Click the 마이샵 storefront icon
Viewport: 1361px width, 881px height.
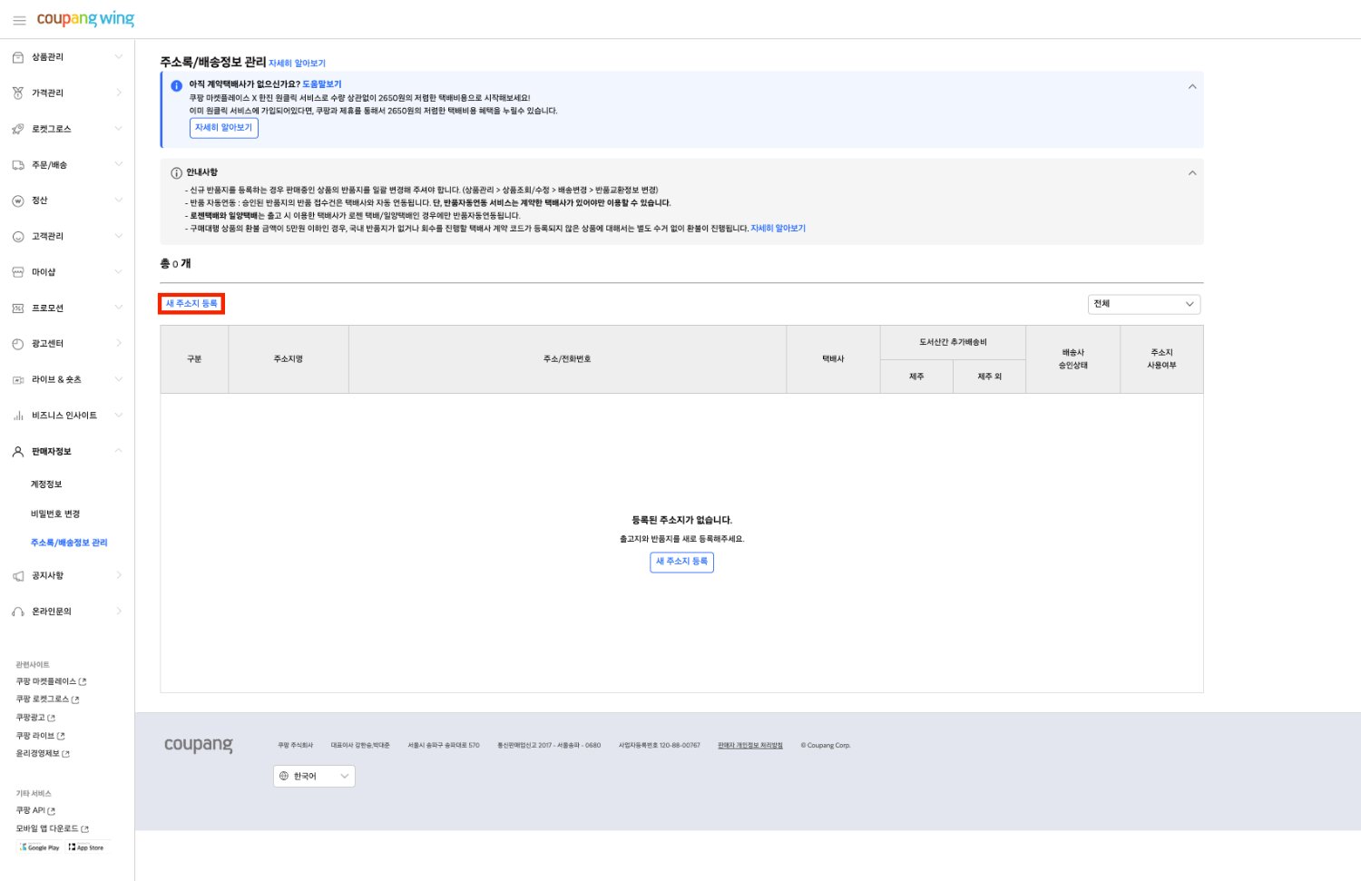[17, 272]
